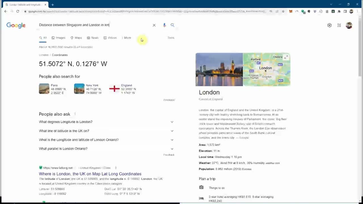Start voice search with the microphone
The image size is (363, 204).
click(164, 25)
